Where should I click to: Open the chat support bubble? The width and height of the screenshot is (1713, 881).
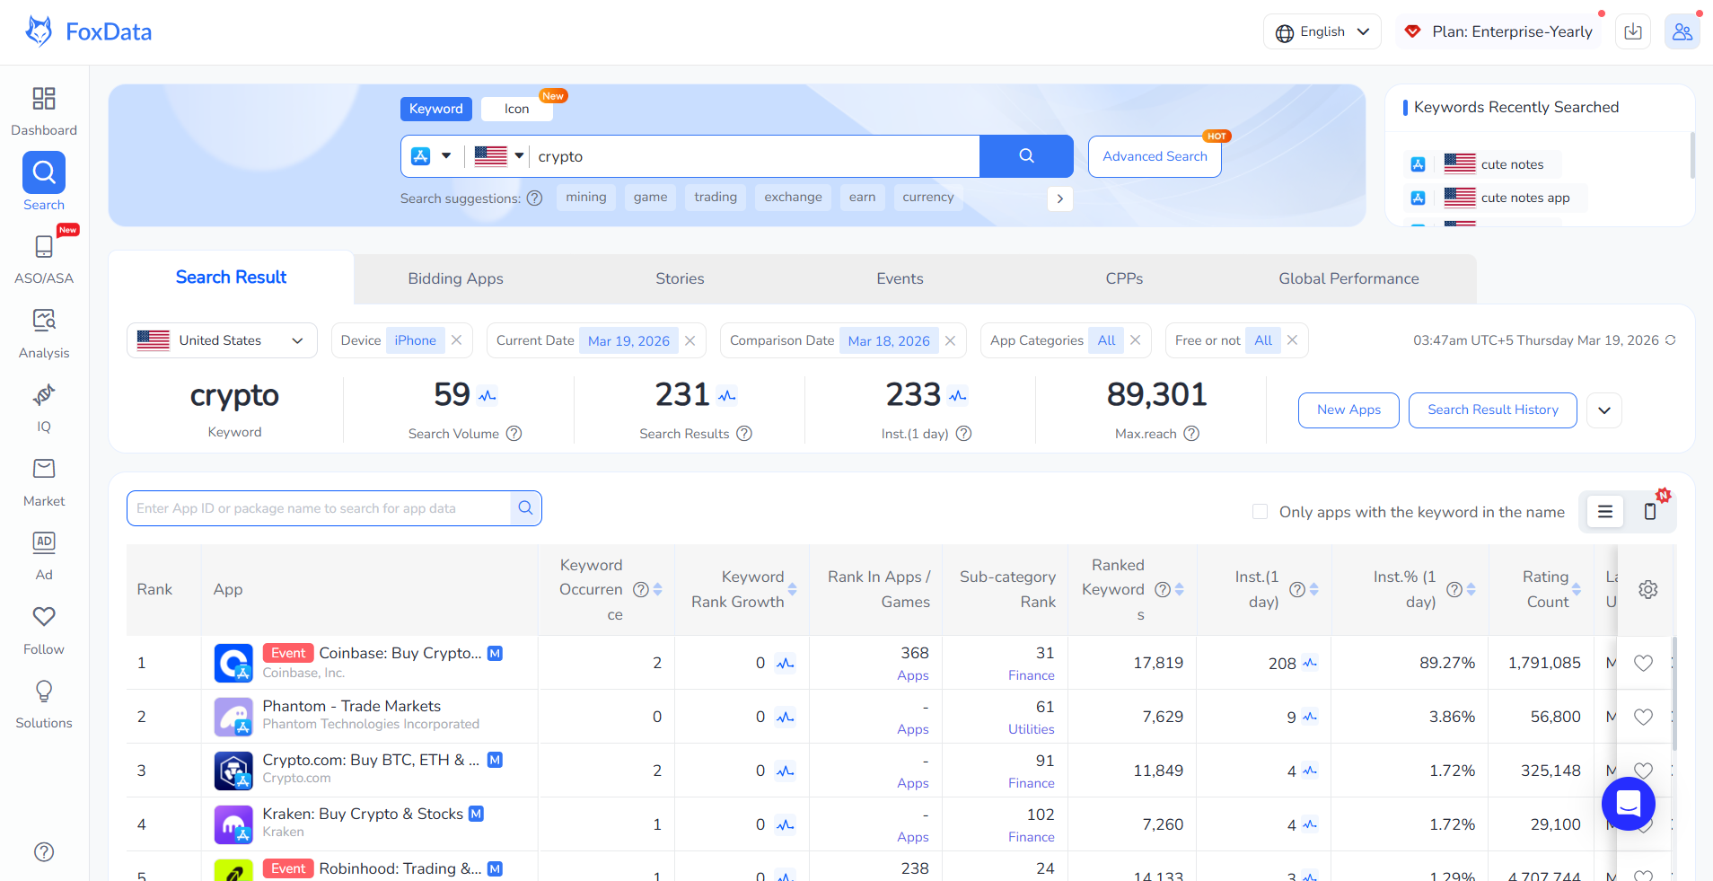pos(1628,804)
